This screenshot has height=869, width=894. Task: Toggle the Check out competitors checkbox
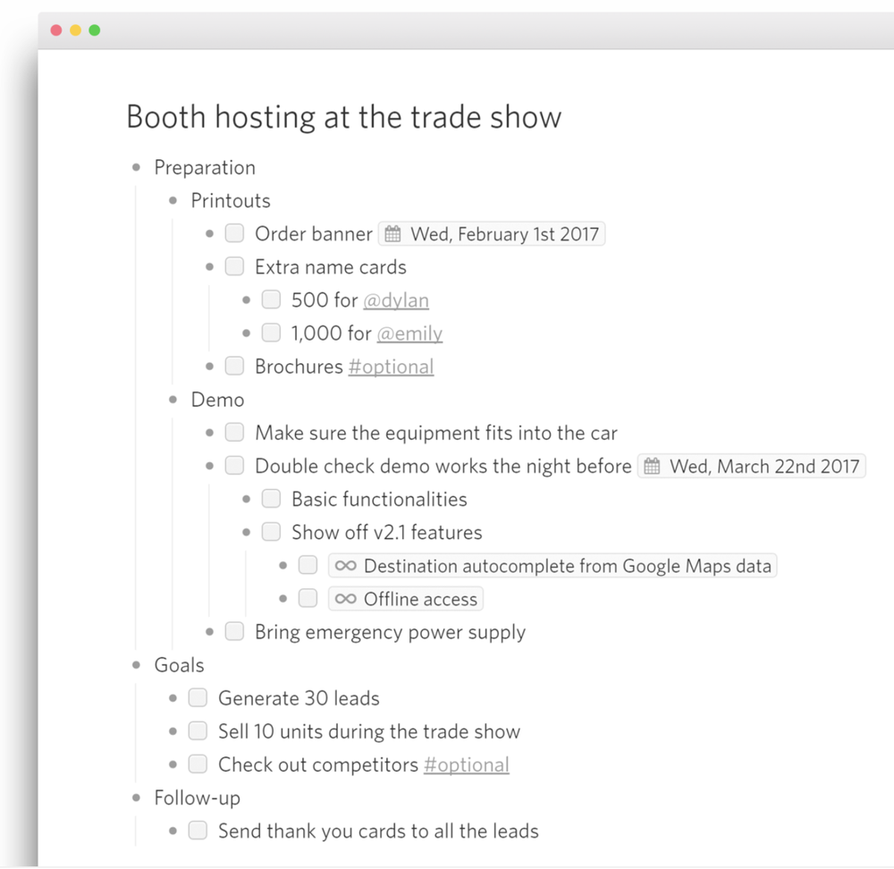198,764
